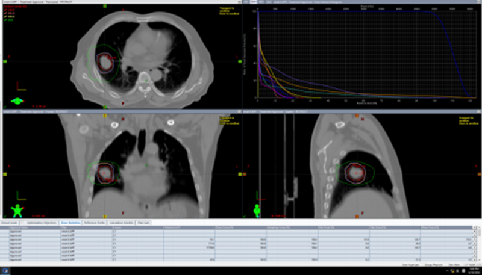The width and height of the screenshot is (482, 275).
Task: Open the dropdown arrow on the third table row
Action: click(x=475, y=239)
